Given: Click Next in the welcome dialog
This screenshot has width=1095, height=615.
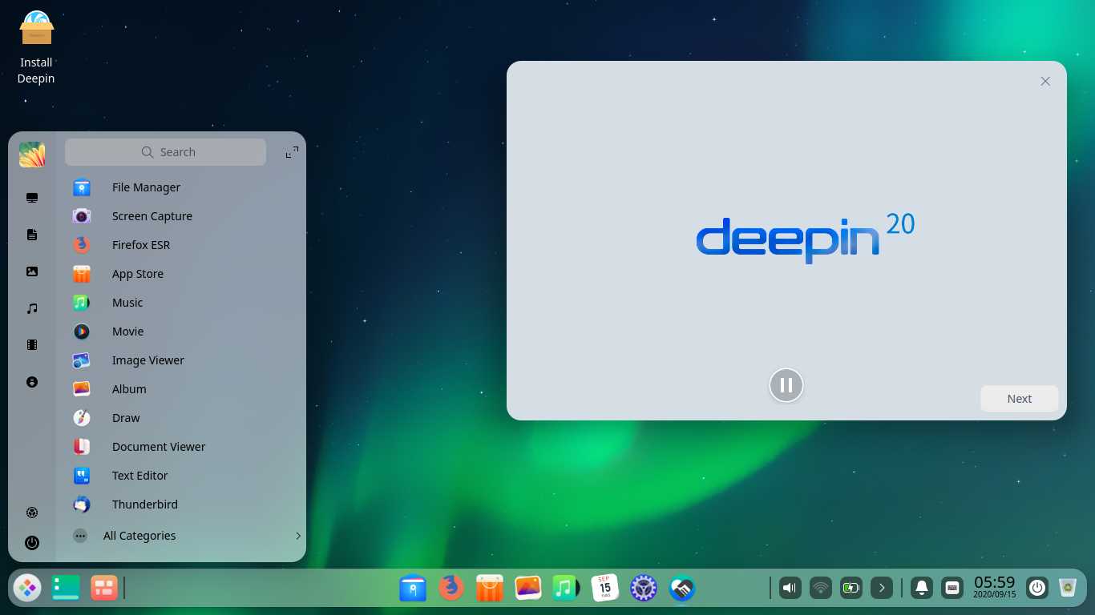Looking at the screenshot, I should [1019, 398].
